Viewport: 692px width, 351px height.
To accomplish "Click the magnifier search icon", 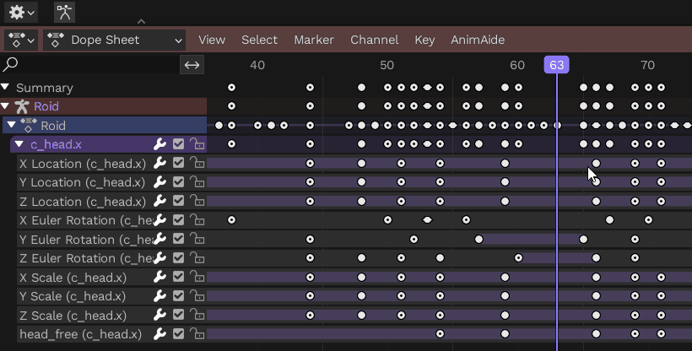I will point(11,65).
